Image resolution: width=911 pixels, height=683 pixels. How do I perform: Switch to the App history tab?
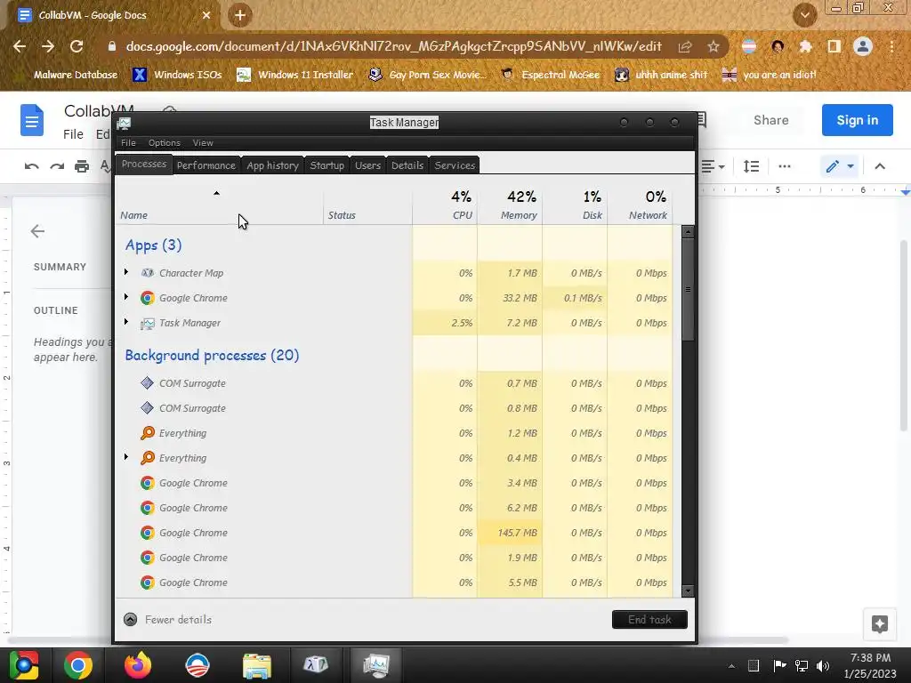tap(272, 165)
